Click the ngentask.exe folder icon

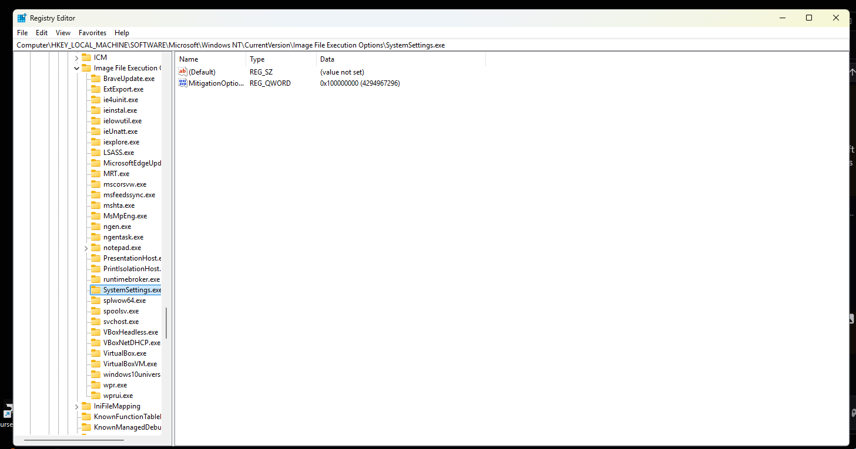pyautogui.click(x=96, y=237)
